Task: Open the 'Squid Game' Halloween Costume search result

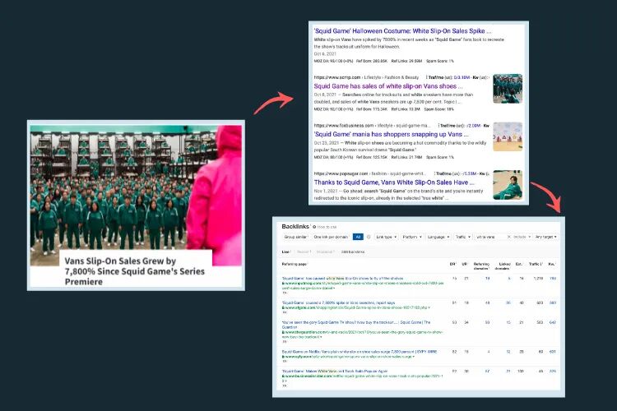Action: (x=402, y=30)
